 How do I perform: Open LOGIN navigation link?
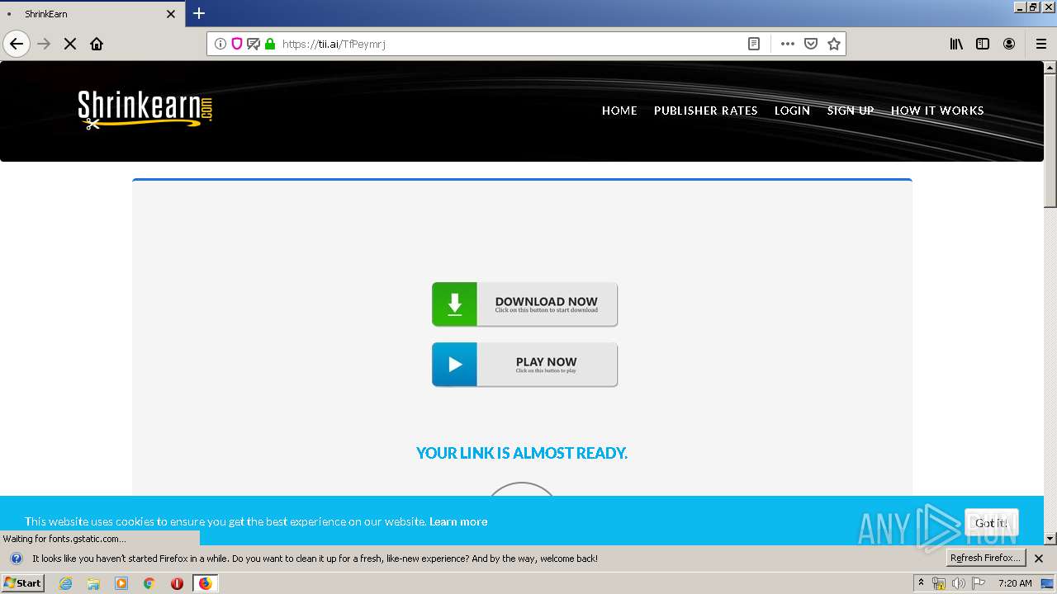pos(792,111)
